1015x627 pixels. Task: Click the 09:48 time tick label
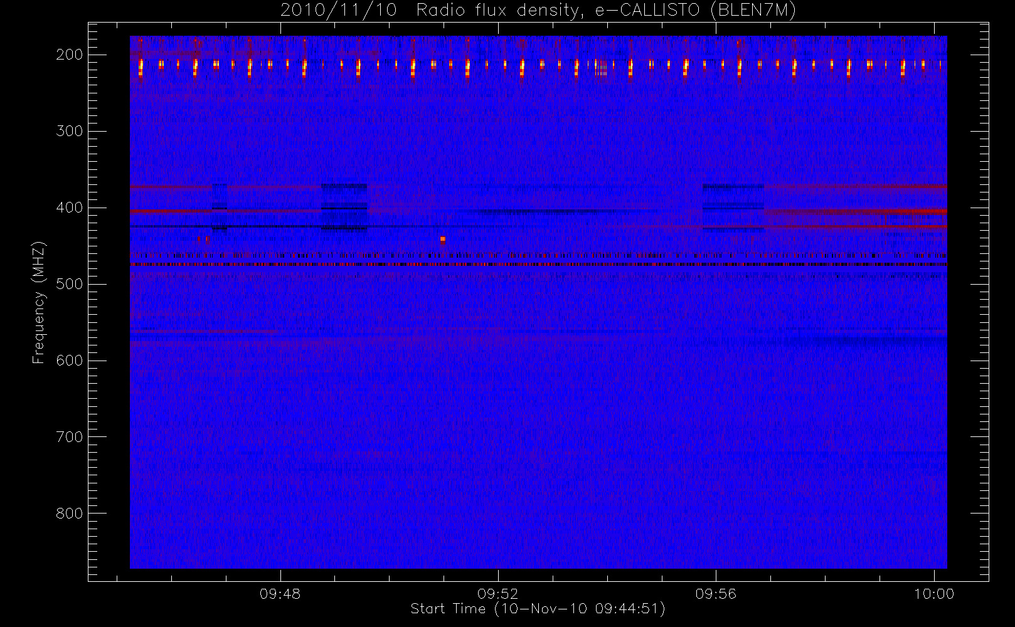click(x=280, y=594)
